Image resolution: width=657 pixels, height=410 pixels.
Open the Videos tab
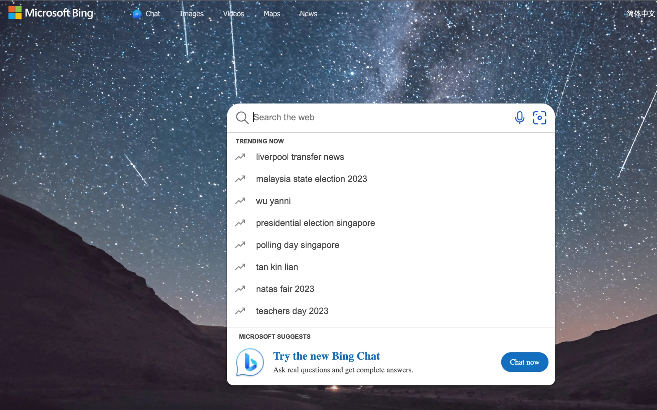233,14
